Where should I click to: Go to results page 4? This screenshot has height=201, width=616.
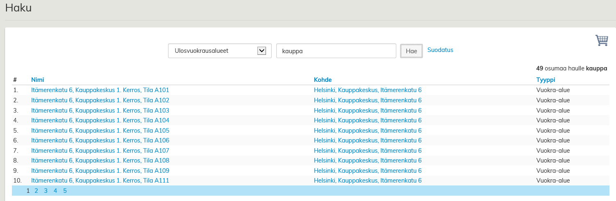click(x=55, y=191)
